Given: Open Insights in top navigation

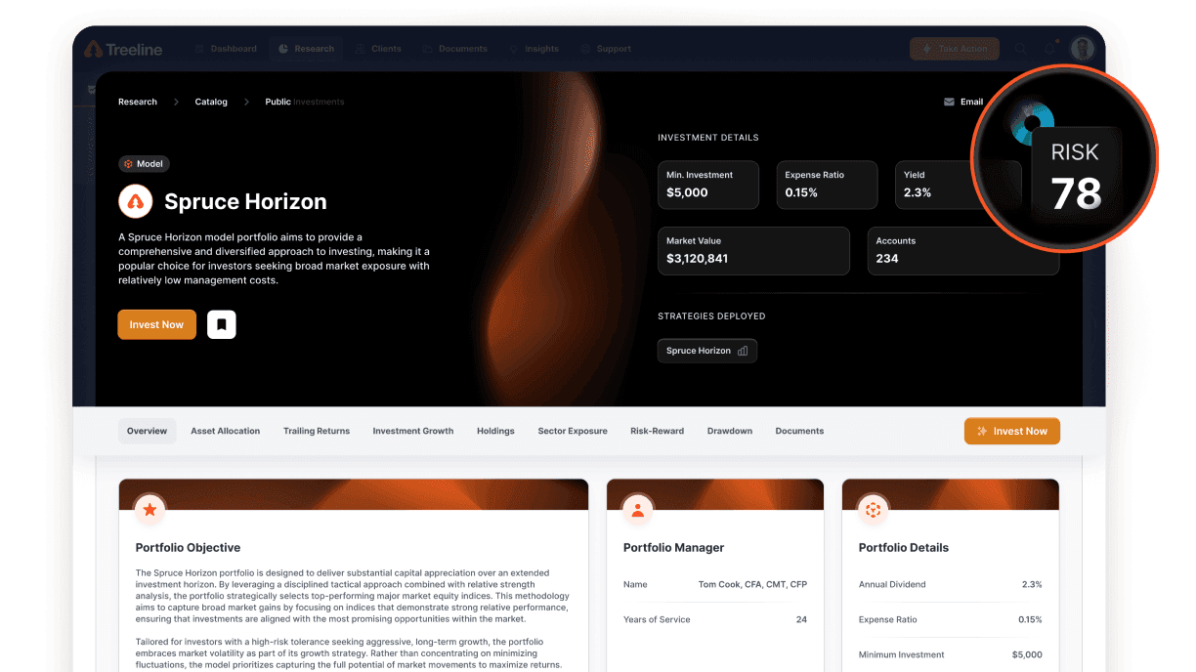Looking at the screenshot, I should tap(534, 49).
